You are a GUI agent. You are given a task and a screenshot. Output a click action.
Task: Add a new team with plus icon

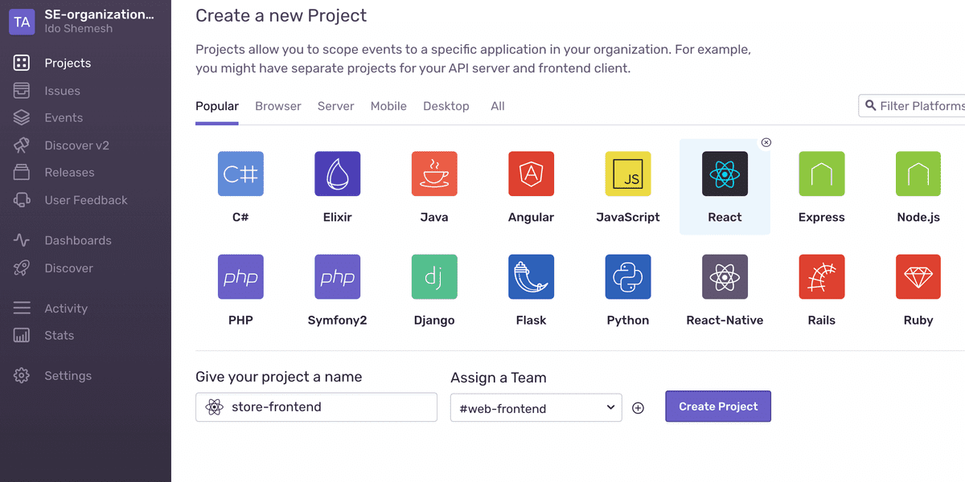[638, 408]
